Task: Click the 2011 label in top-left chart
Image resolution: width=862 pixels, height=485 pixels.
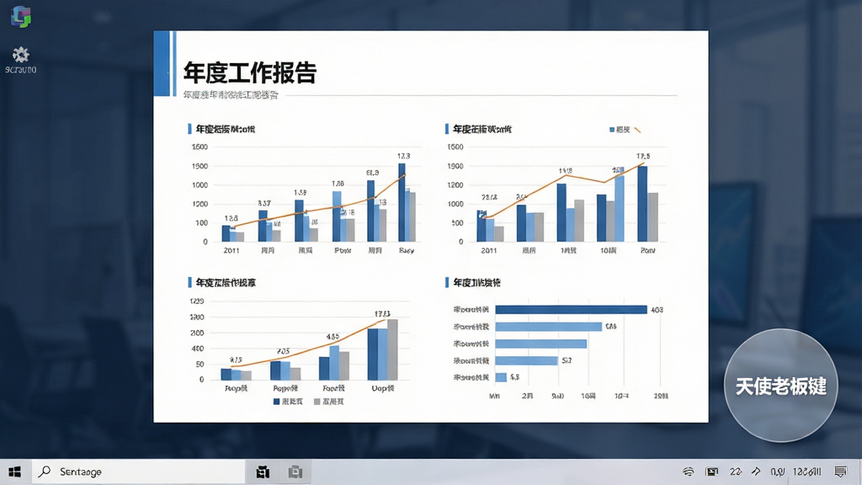Action: pyautogui.click(x=231, y=250)
